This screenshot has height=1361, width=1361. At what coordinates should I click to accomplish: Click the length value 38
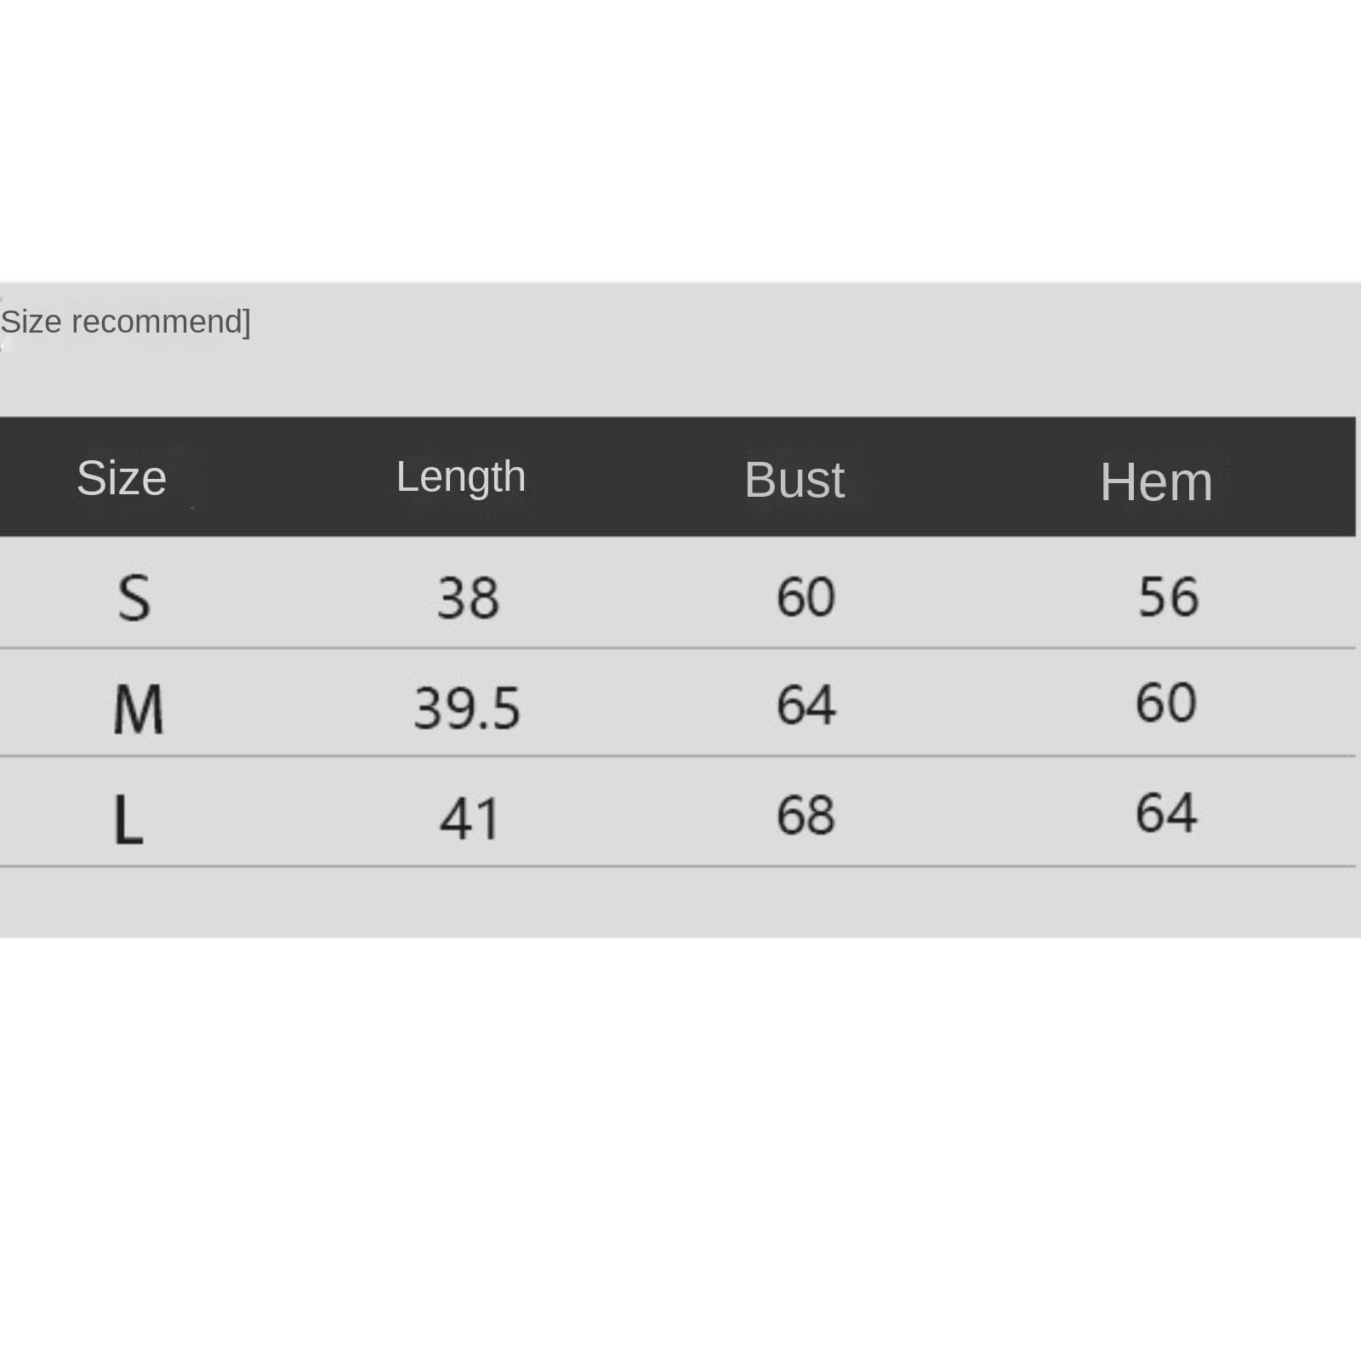[x=468, y=598]
